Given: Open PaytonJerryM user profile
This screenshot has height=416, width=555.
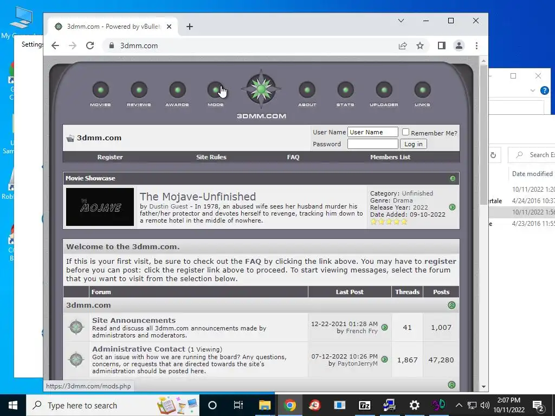Looking at the screenshot, I should click(357, 363).
